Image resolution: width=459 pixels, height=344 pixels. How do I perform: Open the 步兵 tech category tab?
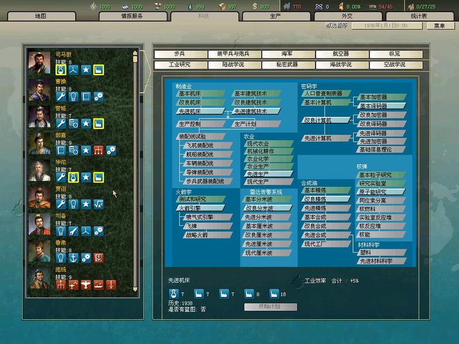(x=180, y=54)
